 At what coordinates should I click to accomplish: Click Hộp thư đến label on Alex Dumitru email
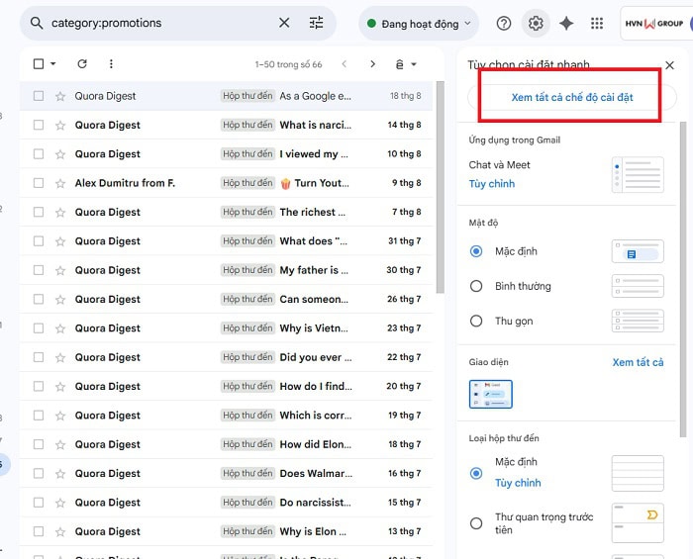click(247, 183)
